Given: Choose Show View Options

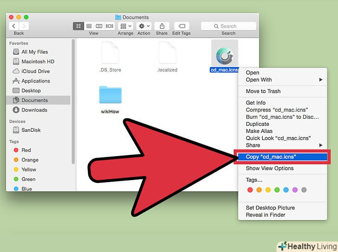Looking at the screenshot, I should pos(283,168).
